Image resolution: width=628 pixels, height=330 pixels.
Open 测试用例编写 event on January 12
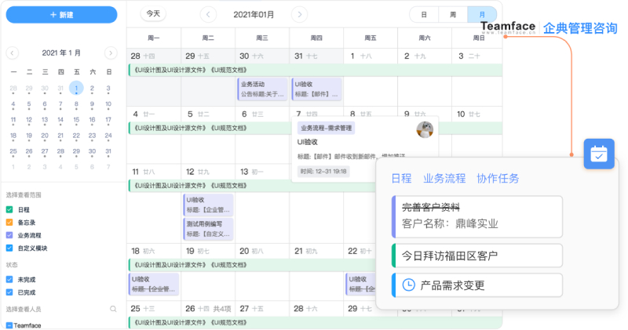[x=208, y=228]
